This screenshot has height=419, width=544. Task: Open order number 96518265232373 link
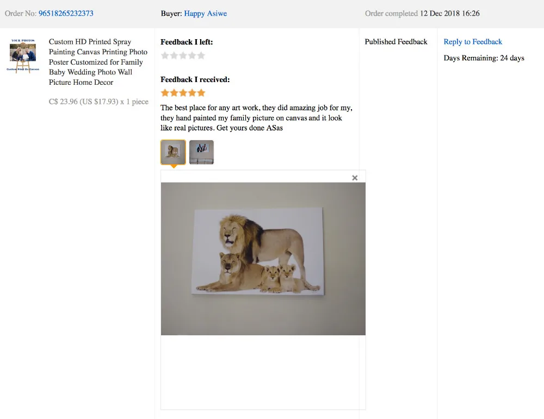pyautogui.click(x=66, y=14)
